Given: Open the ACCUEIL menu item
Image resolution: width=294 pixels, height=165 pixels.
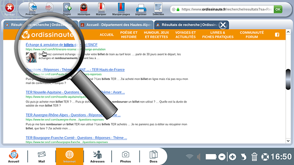Looking at the screenshot, I should 107,35.
